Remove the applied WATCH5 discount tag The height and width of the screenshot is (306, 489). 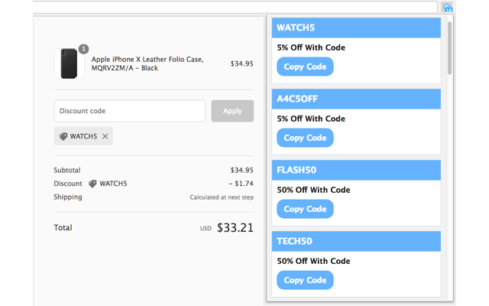pos(105,136)
